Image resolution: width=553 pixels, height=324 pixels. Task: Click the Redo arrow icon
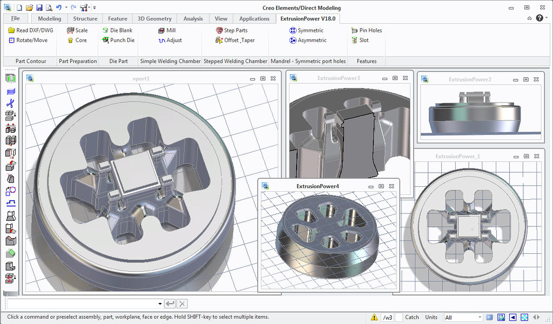pos(73,8)
